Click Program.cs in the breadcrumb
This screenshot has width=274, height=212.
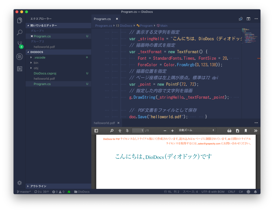(104, 26)
